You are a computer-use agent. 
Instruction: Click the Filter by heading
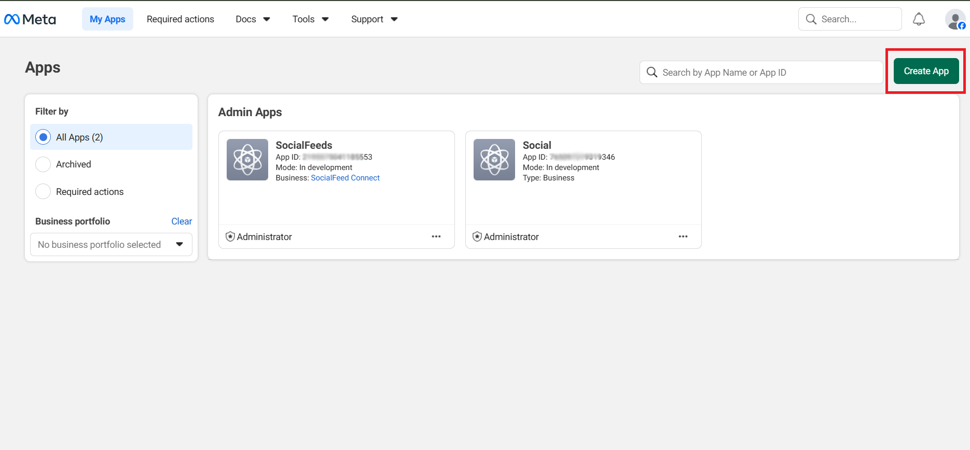point(52,111)
